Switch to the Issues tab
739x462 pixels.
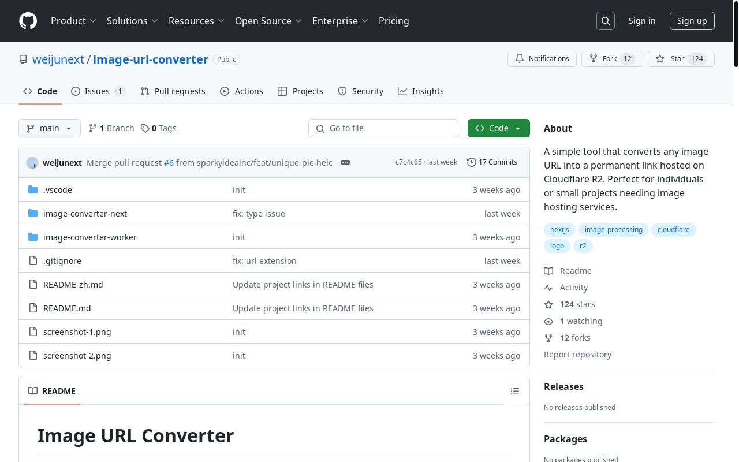pos(98,91)
